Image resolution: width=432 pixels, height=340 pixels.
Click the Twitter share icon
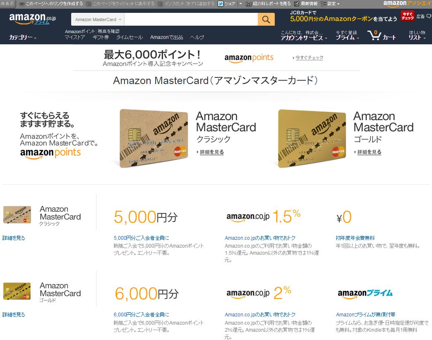(x=221, y=4)
